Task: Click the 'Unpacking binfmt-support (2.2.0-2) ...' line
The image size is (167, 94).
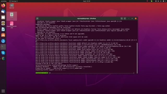Action: pos(50,70)
